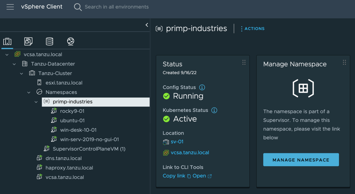Image resolution: width=355 pixels, height=194 pixels.
Task: Collapse the left navigation panel
Action: (x=147, y=25)
